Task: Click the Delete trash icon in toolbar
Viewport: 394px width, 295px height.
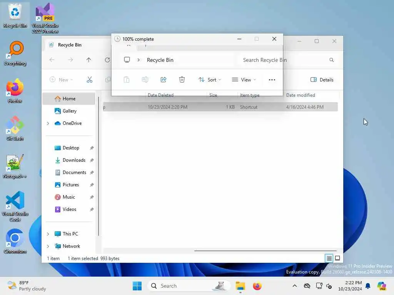Action: coord(182,80)
